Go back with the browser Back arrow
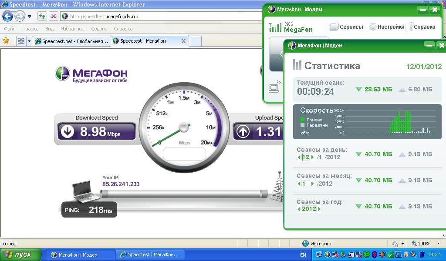The height and width of the screenshot is (261, 446). point(8,16)
